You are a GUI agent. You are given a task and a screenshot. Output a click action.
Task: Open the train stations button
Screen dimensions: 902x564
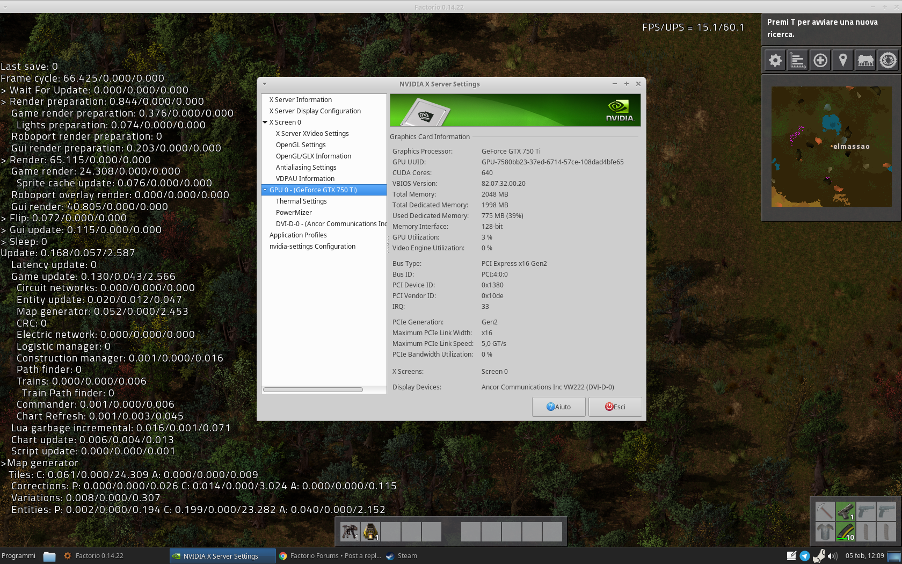pos(865,60)
